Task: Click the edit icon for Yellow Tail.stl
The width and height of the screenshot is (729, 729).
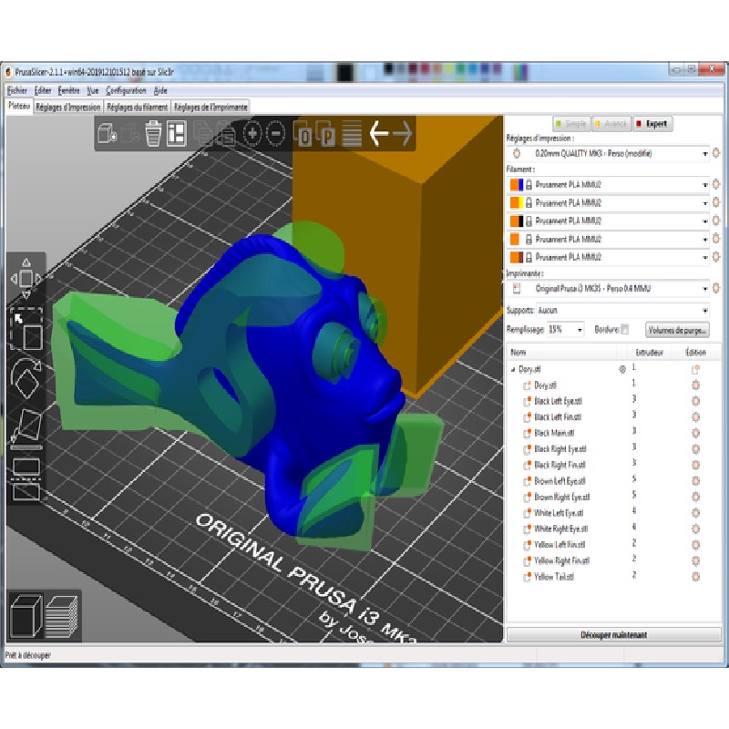Action: click(x=695, y=577)
